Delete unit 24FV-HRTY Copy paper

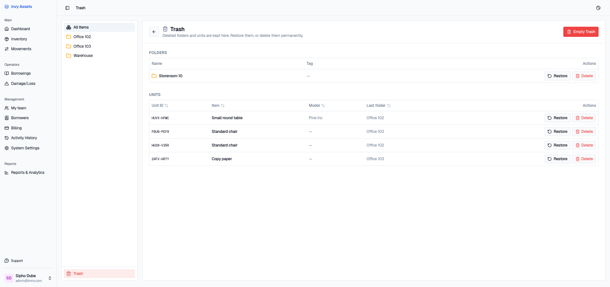coord(584,159)
